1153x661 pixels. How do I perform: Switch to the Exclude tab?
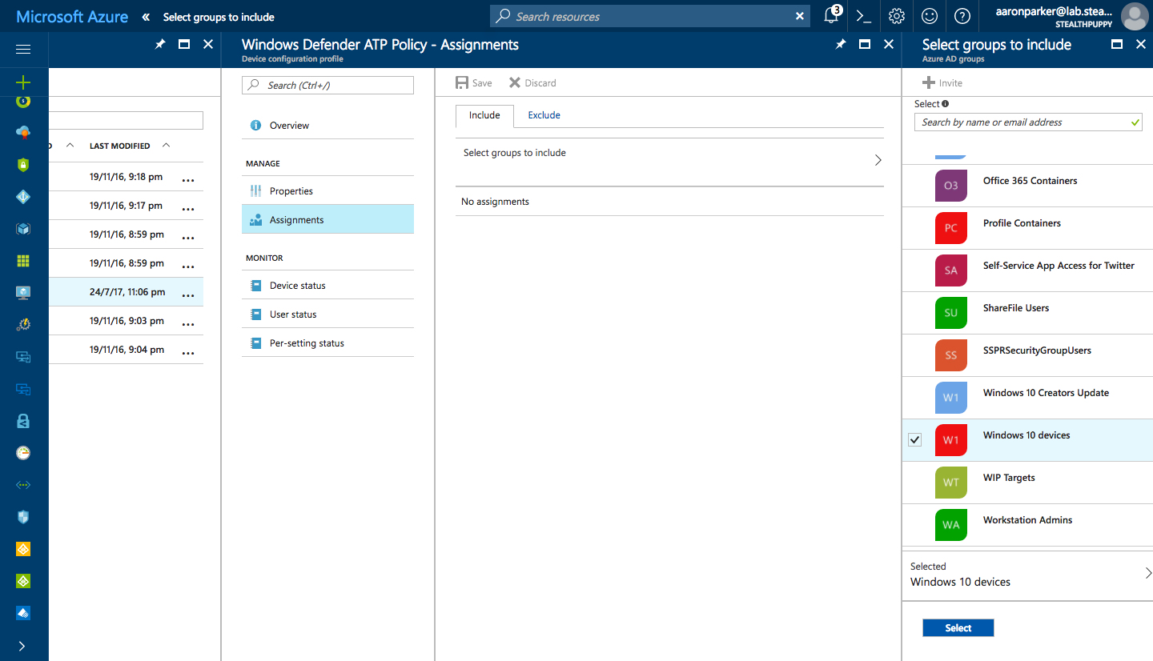[x=544, y=115]
